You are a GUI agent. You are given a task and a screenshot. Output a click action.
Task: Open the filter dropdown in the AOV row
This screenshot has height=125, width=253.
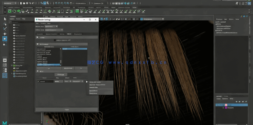(78, 81)
